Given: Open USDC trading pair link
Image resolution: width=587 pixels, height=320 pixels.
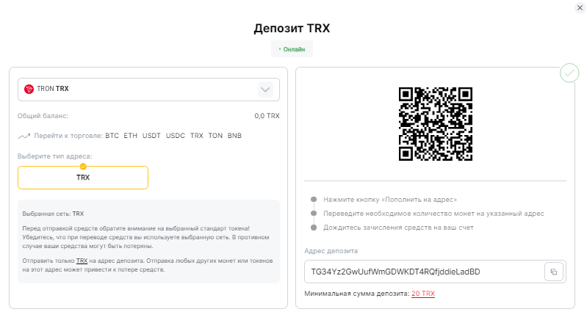Looking at the screenshot, I should pos(175,136).
